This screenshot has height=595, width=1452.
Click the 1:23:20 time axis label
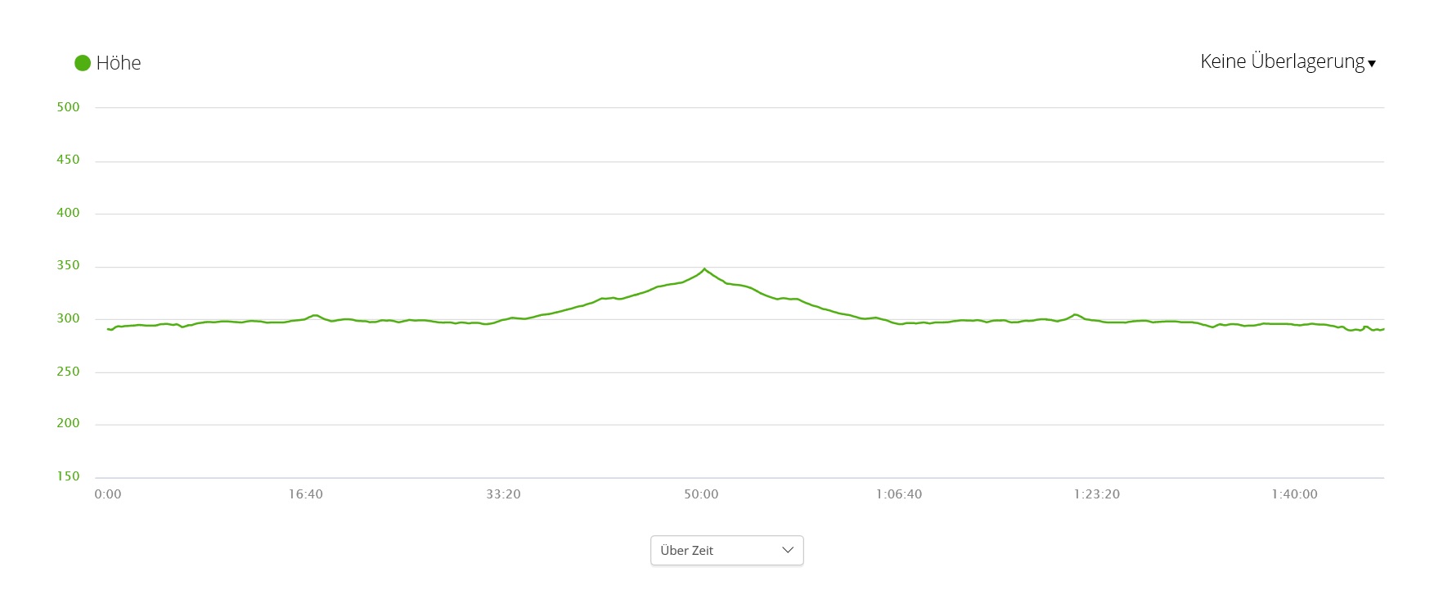click(x=1097, y=494)
